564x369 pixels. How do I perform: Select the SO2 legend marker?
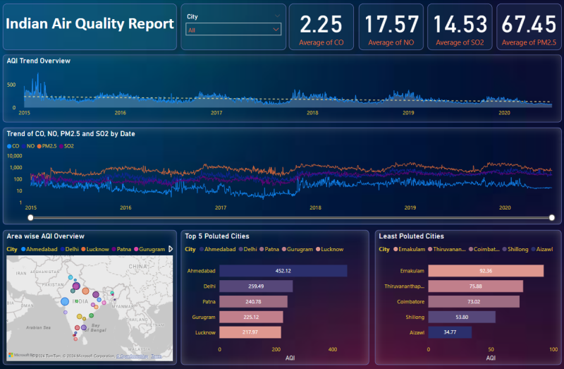click(61, 146)
